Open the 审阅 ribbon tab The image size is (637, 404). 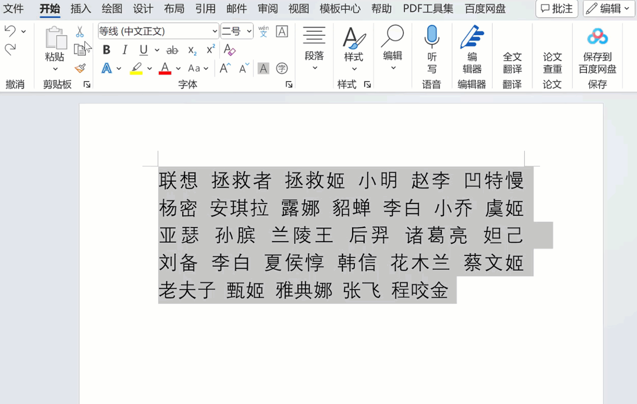[x=267, y=9]
